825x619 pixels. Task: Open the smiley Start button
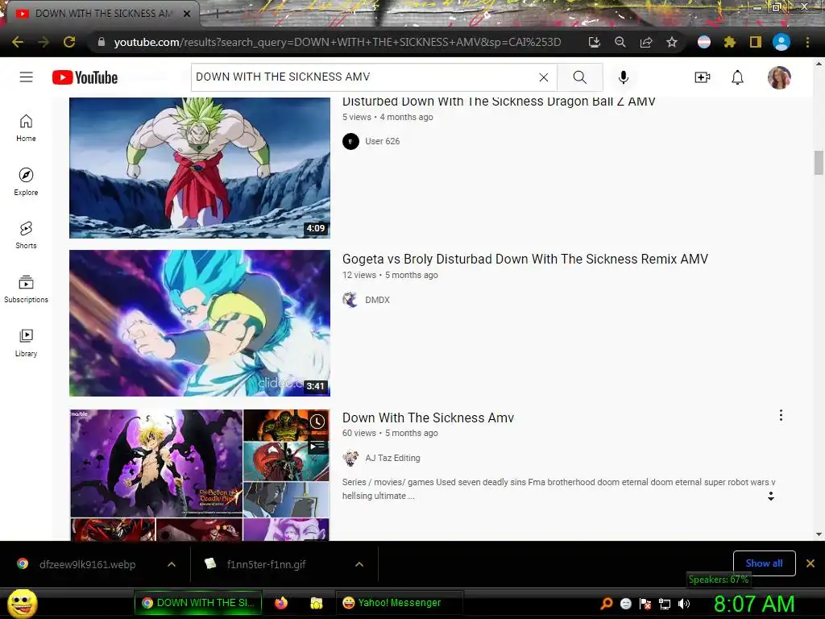23,603
